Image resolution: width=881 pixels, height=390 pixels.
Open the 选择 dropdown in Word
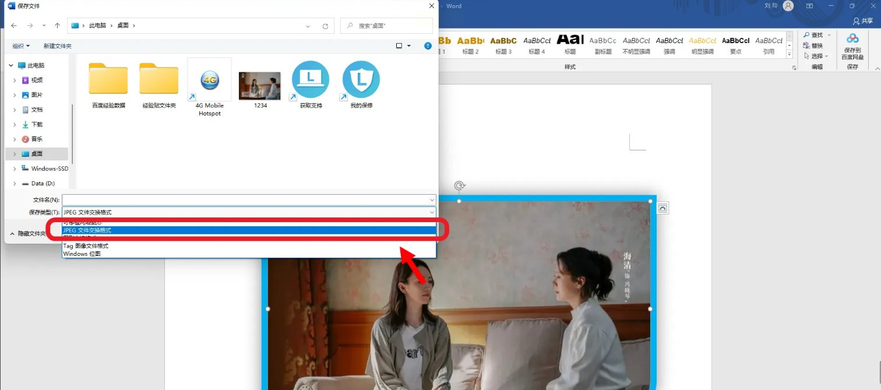[816, 56]
